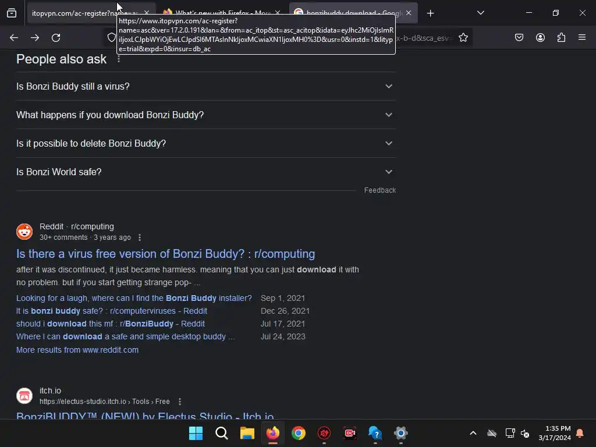Close the bonzibuddy download Google tab
This screenshot has width=596, height=447.
click(x=409, y=13)
